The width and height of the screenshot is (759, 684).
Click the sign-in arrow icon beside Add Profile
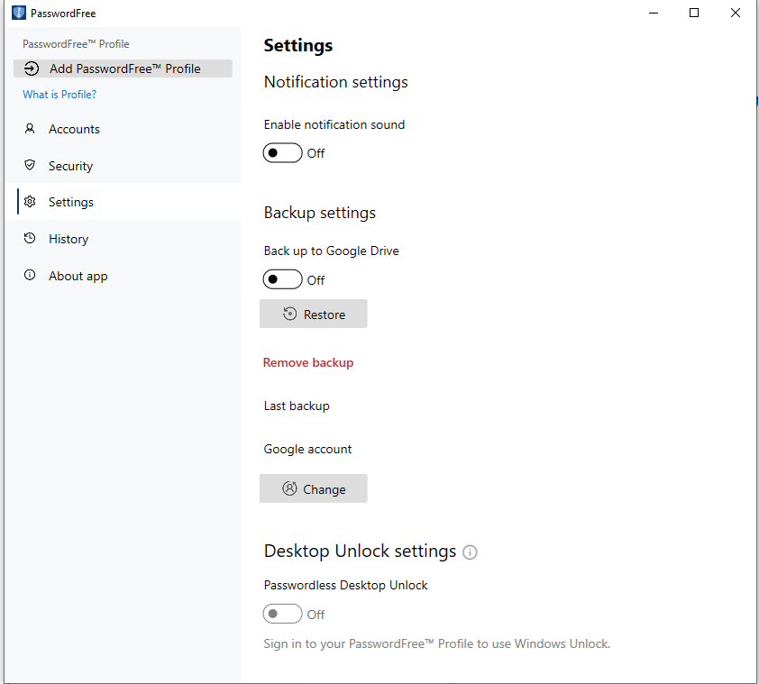pos(32,68)
